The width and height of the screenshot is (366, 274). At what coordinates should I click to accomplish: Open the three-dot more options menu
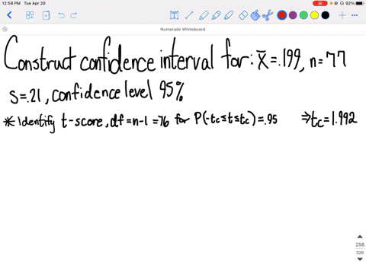[355, 15]
